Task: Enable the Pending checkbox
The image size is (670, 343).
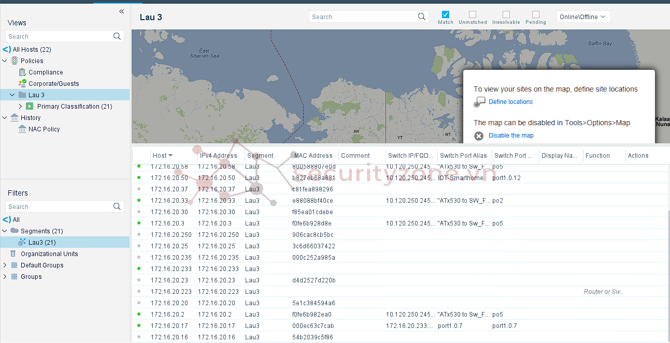Action: [536, 14]
